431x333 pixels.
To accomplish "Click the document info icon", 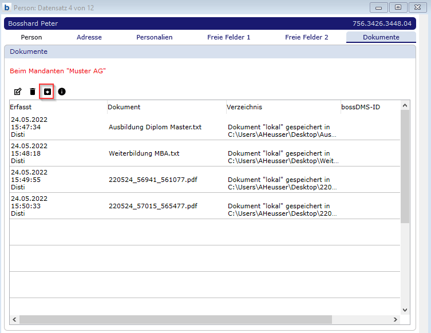I will [x=62, y=92].
